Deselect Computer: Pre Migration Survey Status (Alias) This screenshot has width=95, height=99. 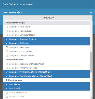click(x=46, y=72)
